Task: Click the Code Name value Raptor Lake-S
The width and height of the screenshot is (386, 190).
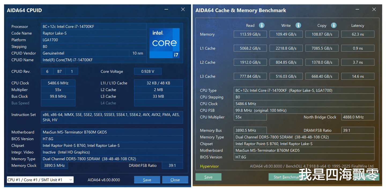Action: [94, 33]
